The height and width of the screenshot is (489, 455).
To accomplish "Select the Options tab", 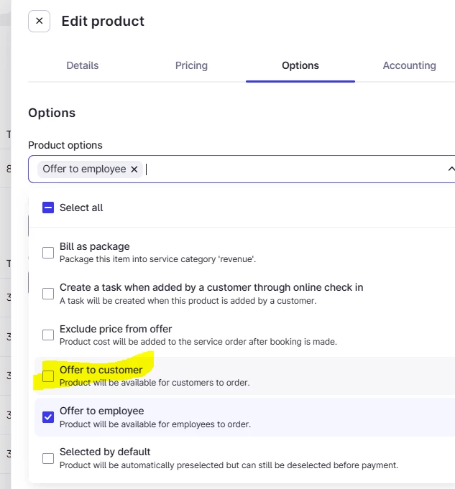I will click(300, 65).
